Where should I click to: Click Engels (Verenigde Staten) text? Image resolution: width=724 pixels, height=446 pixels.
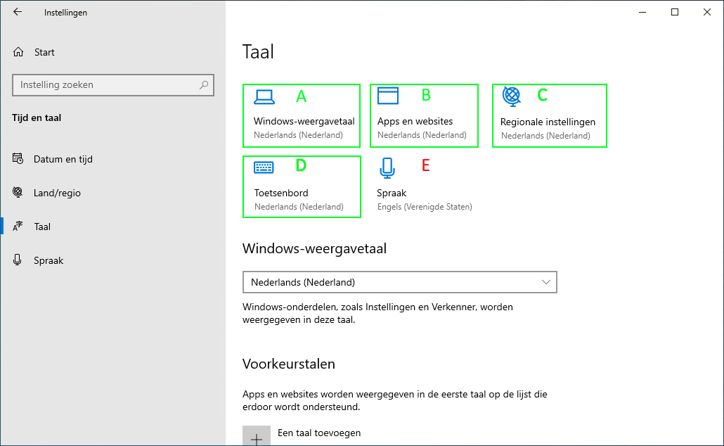(x=425, y=207)
